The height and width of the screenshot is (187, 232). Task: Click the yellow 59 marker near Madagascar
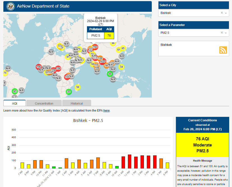(x=78, y=87)
